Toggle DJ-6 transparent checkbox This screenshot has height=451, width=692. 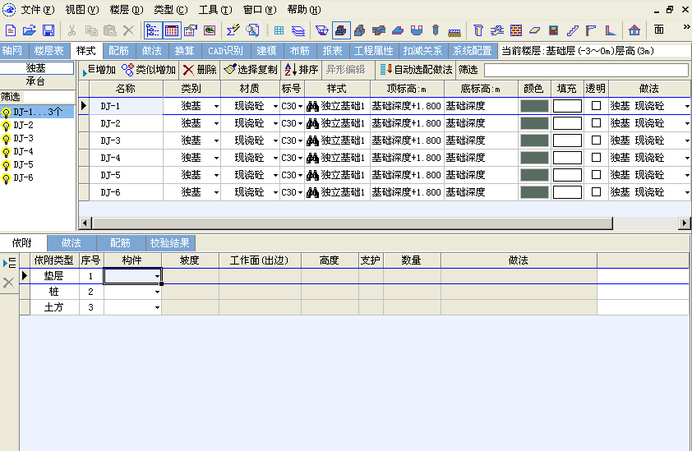coord(596,192)
